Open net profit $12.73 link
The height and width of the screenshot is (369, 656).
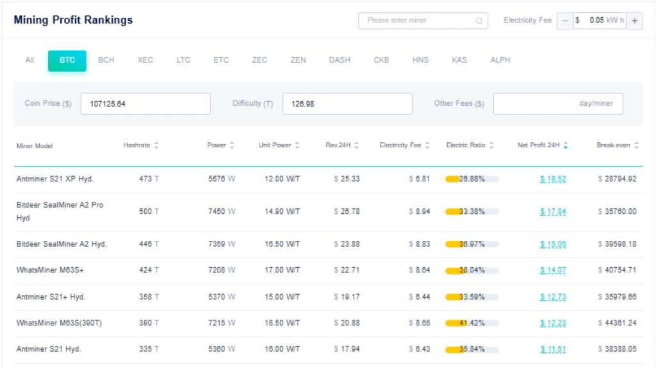(553, 297)
